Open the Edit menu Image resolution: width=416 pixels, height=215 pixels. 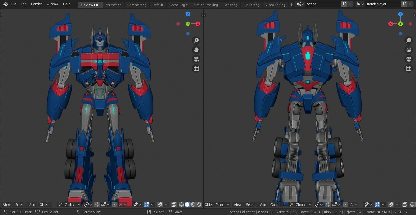coord(23,4)
